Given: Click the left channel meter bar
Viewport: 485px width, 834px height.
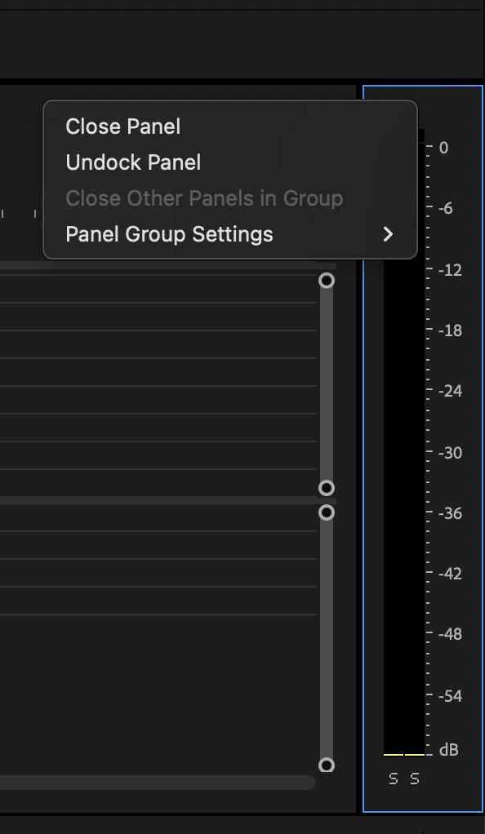Looking at the screenshot, I should 394,490.
